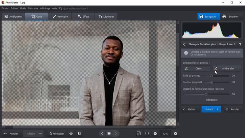Click the zoom in plus icon
245x138 pixels.
[175, 134]
